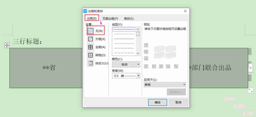Select the 无(N) no-border setting icon
This screenshot has height=117, width=256.
90,31
